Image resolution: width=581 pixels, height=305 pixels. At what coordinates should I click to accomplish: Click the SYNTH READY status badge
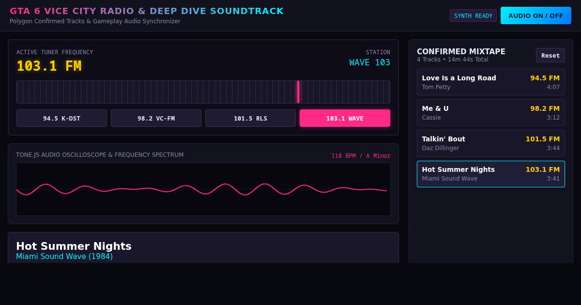473,15
